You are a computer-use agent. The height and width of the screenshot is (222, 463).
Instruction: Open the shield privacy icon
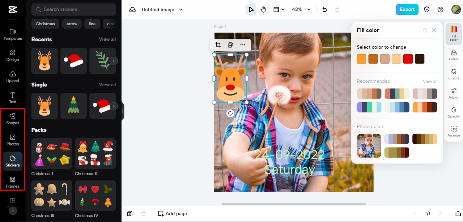427,10
